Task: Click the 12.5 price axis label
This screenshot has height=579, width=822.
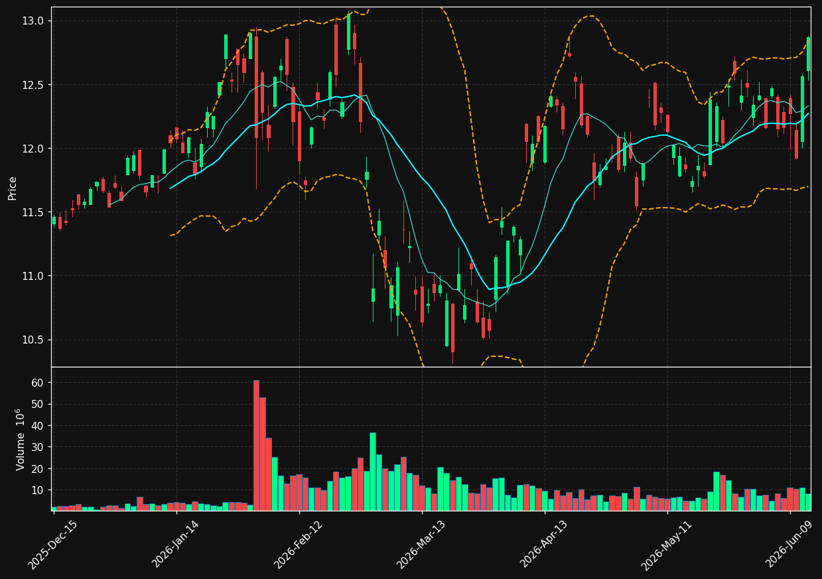Action: (x=34, y=85)
